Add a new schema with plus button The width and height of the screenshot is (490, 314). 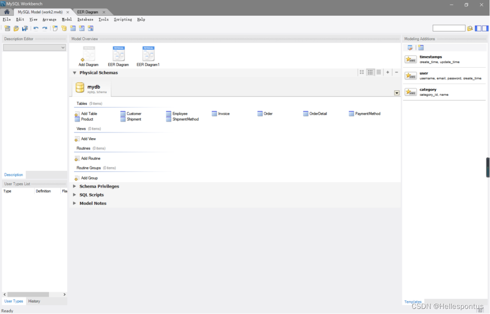[388, 72]
